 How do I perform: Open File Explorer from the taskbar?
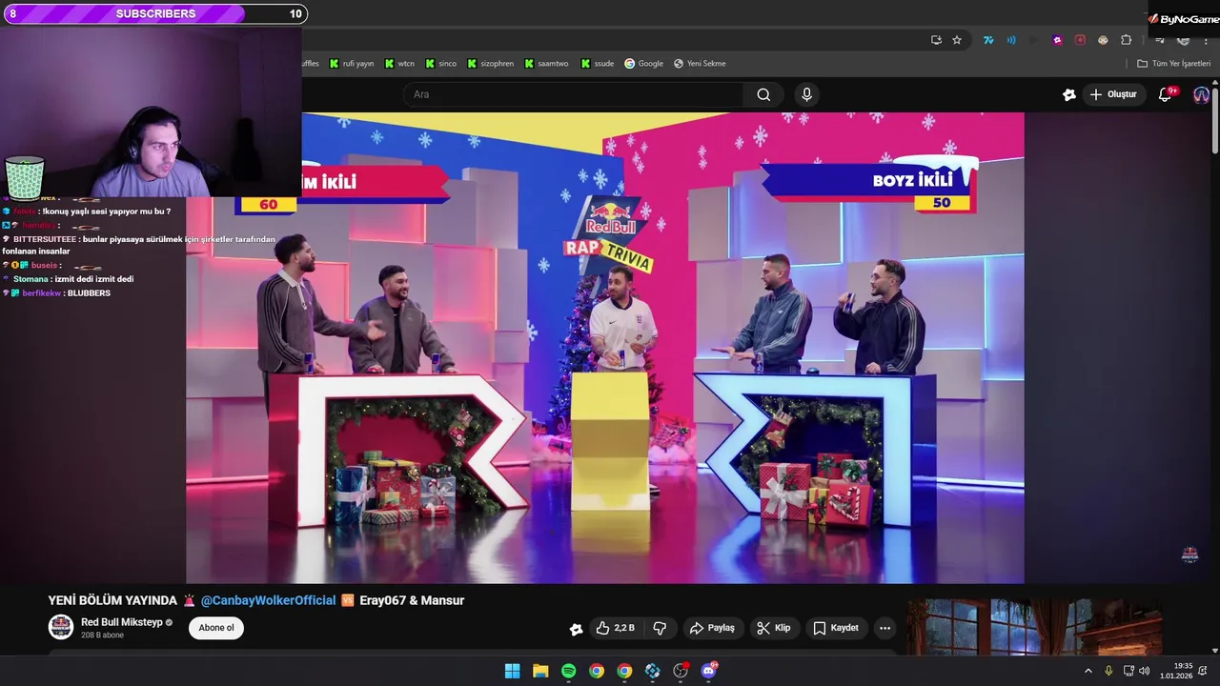(540, 671)
